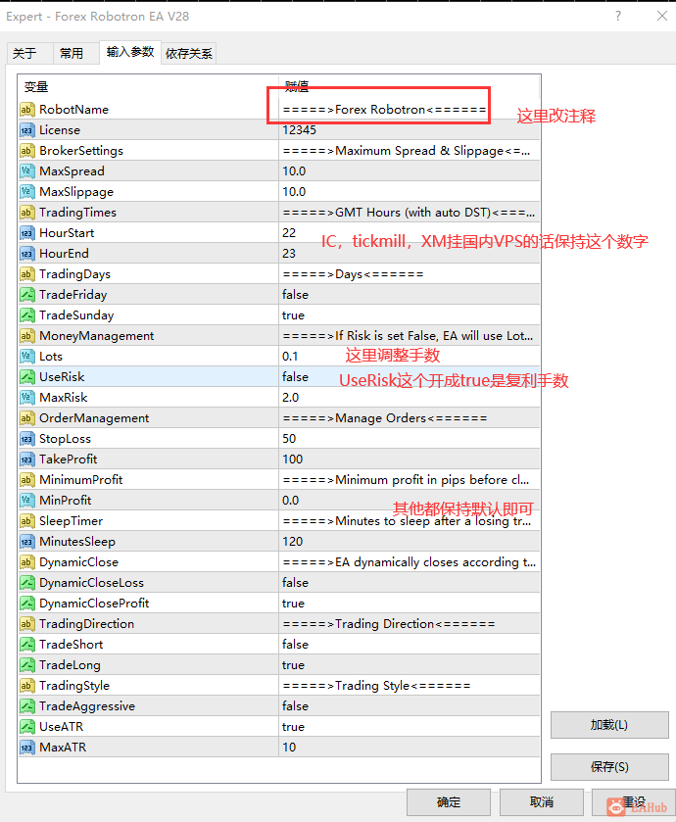Edit the License value 12345
This screenshot has width=676, height=822.
(x=299, y=130)
